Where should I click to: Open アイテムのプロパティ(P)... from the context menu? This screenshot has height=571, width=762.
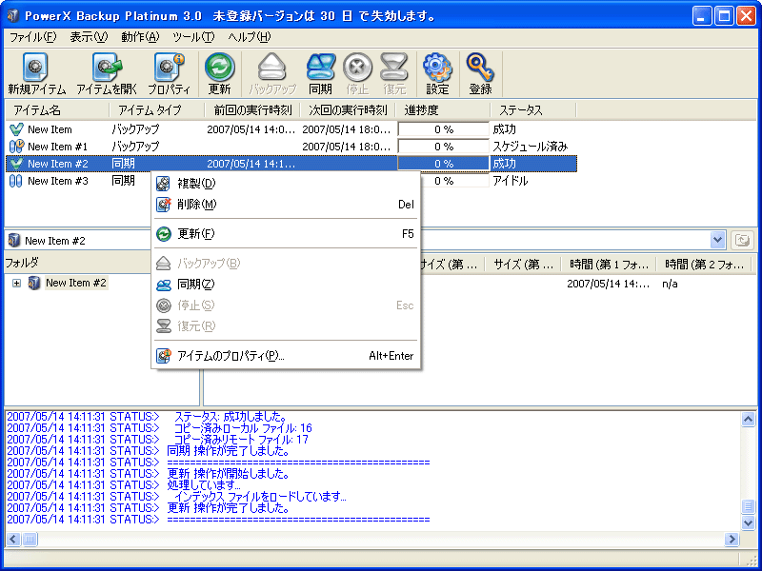pyautogui.click(x=285, y=356)
